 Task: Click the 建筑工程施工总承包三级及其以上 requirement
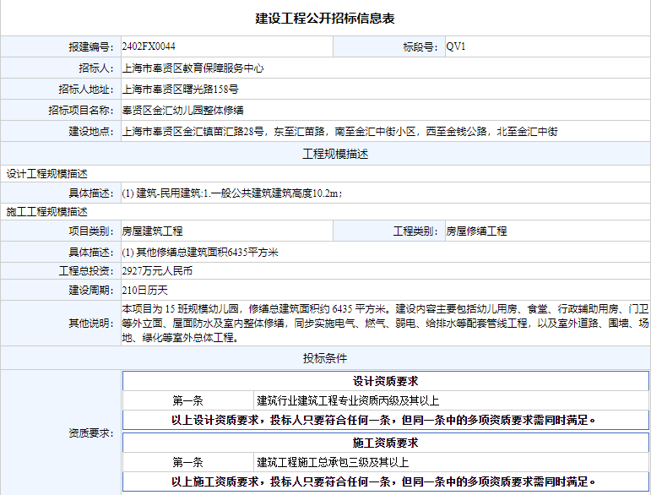[333, 462]
